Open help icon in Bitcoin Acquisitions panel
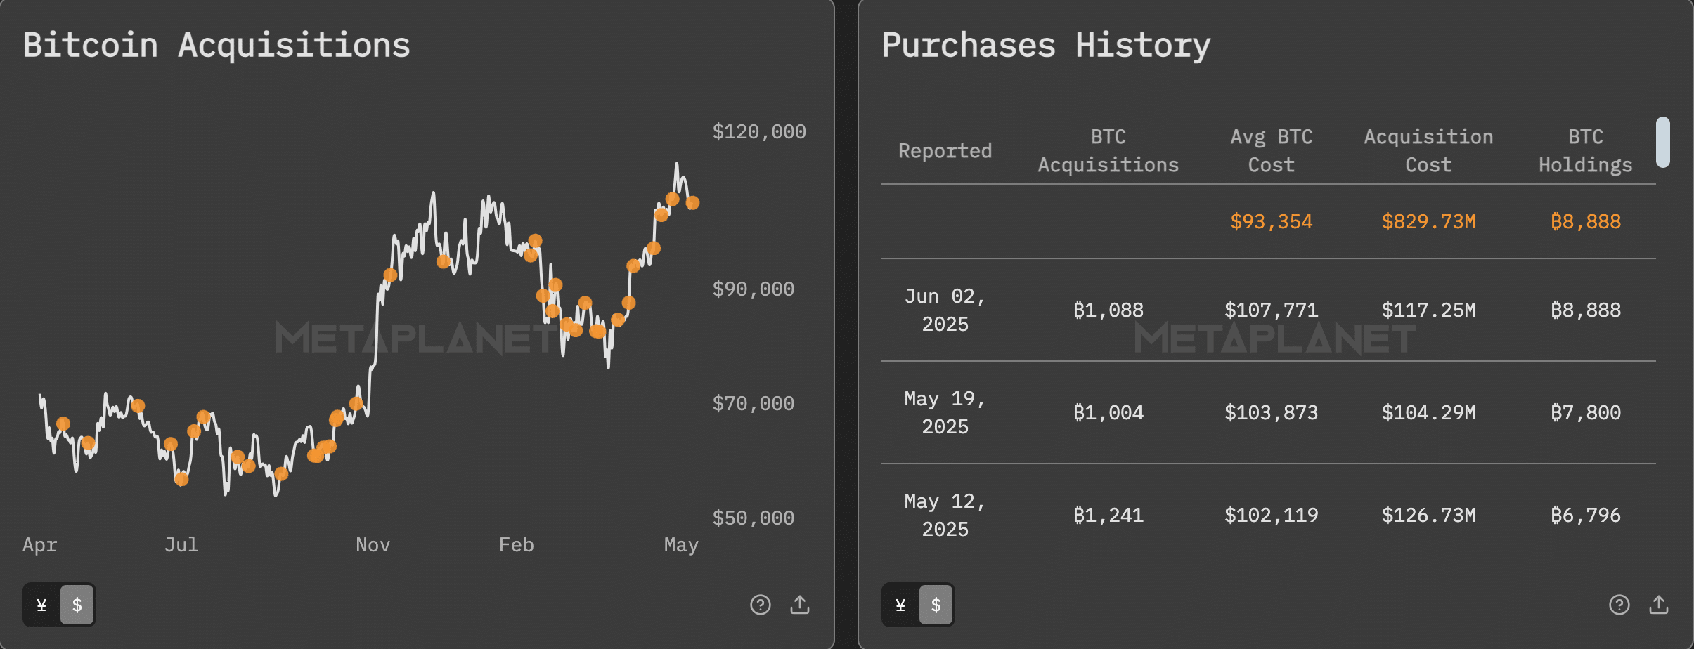 pyautogui.click(x=760, y=605)
